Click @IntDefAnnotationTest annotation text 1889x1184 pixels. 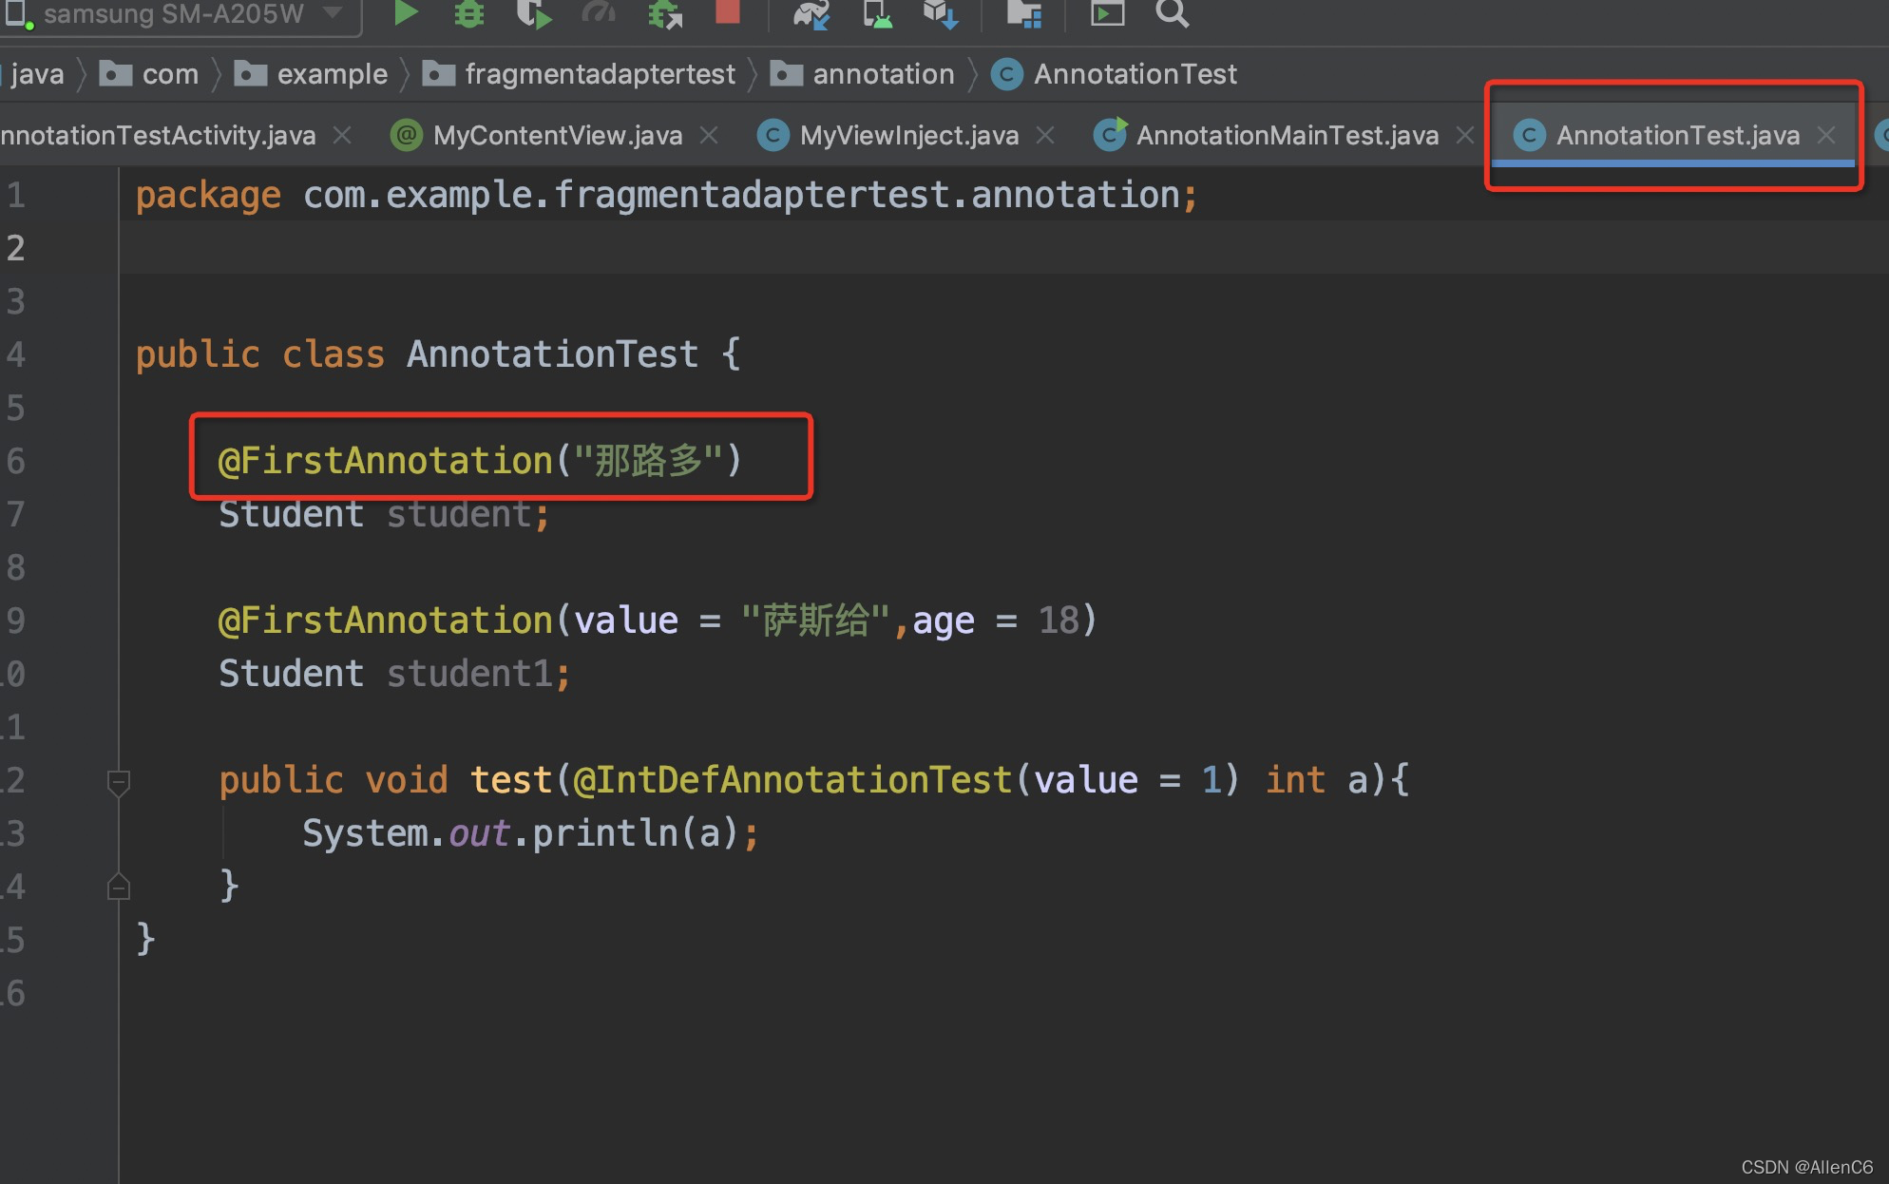(793, 780)
